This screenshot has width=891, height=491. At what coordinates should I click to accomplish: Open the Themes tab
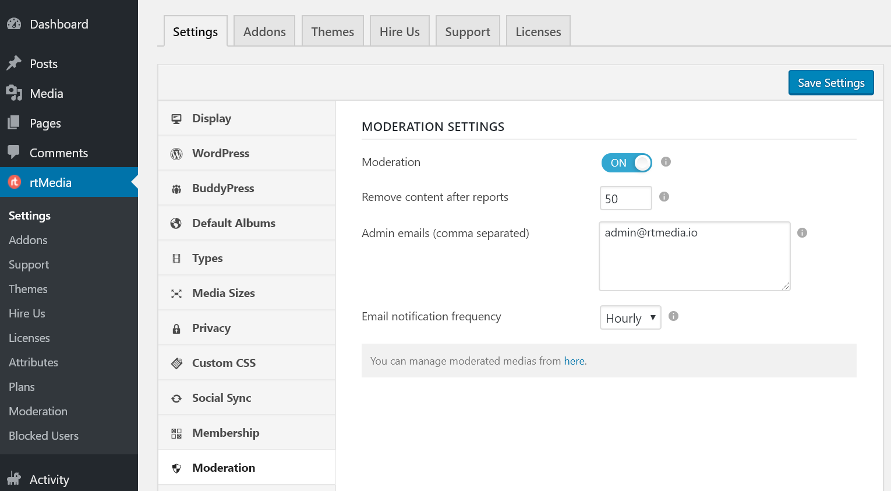click(x=332, y=30)
